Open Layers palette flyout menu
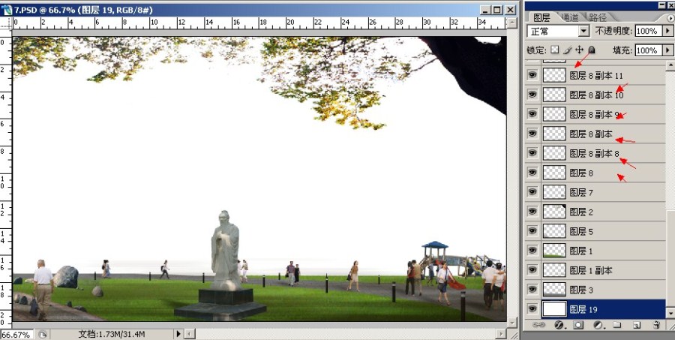Screen dimensions: 675x340 [670, 18]
